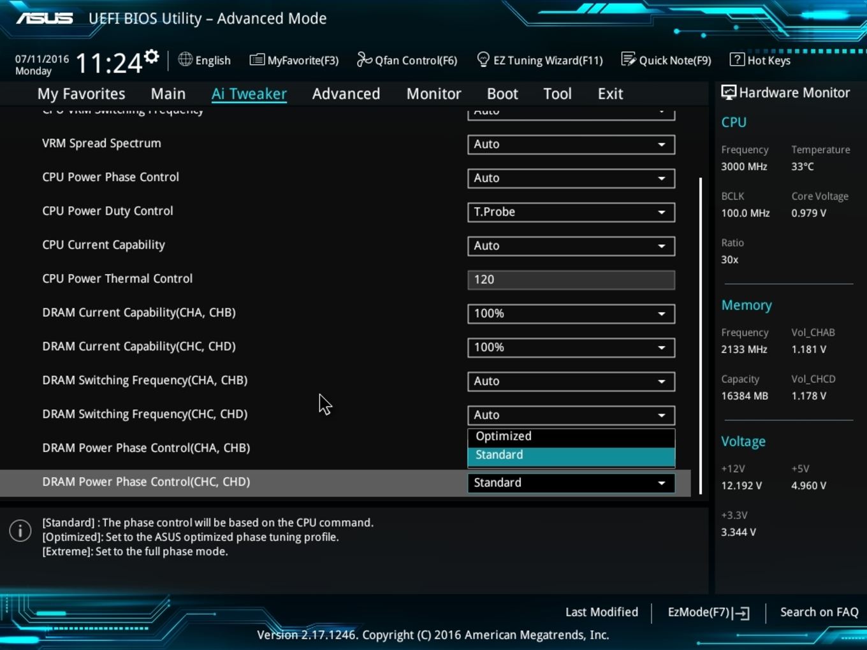Open DRAM Switching Frequency(CHA, CHB) dropdown
The image size is (867, 650).
pyautogui.click(x=571, y=380)
